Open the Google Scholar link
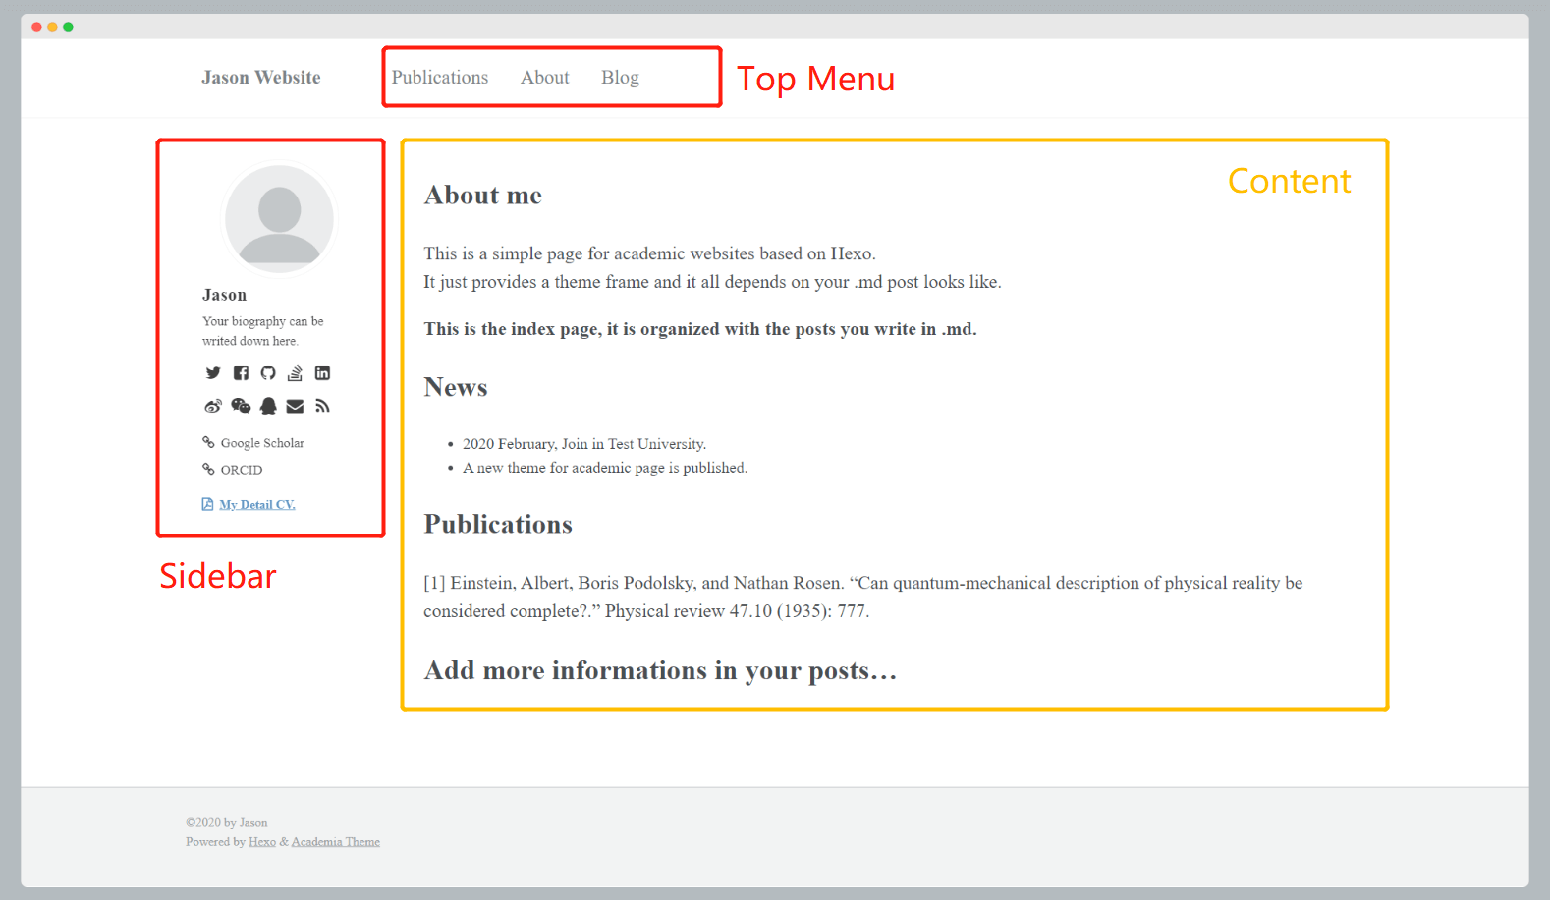Image resolution: width=1550 pixels, height=900 pixels. pos(262,443)
